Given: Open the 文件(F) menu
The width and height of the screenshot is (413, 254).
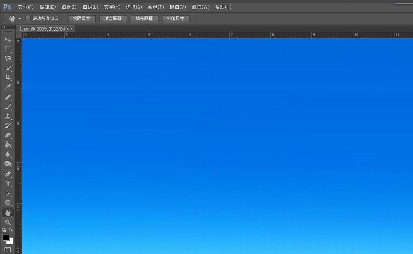Looking at the screenshot, I should [x=26, y=7].
